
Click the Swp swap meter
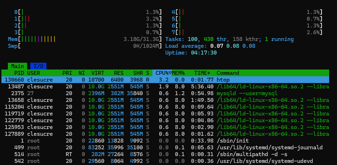tap(85, 46)
